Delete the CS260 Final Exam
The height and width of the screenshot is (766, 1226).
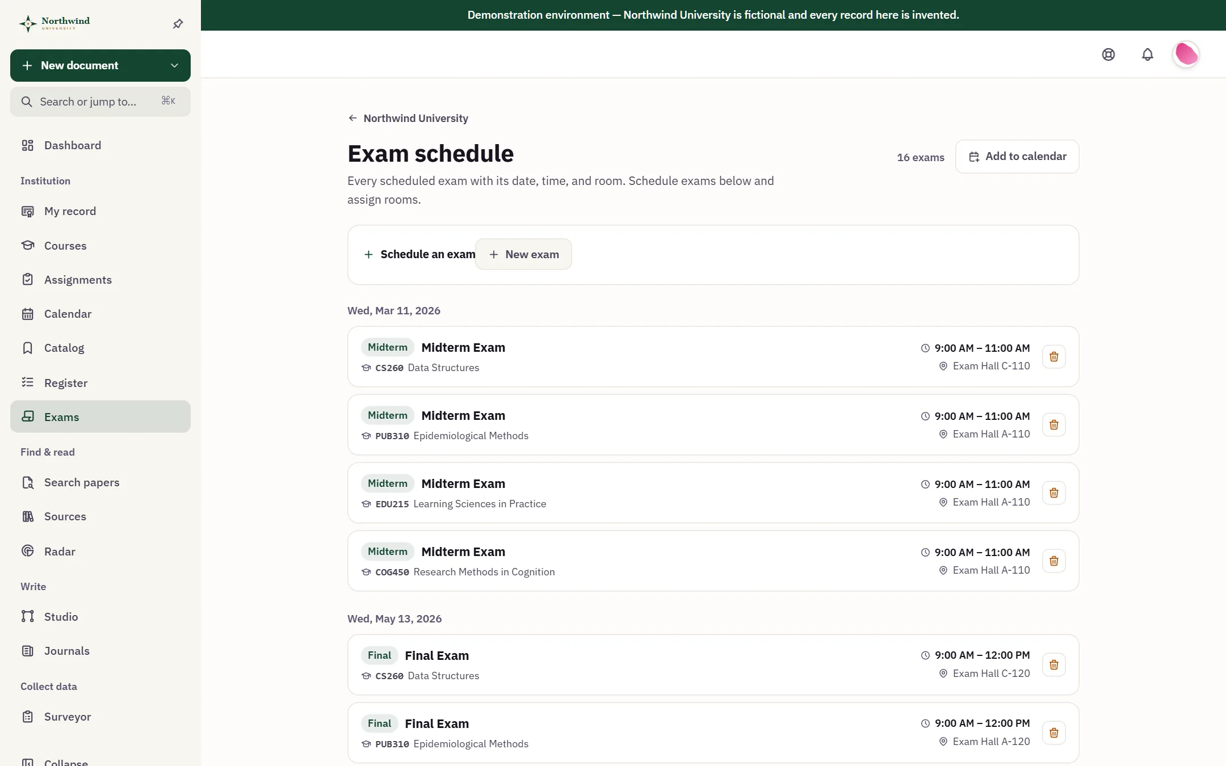pyautogui.click(x=1053, y=665)
